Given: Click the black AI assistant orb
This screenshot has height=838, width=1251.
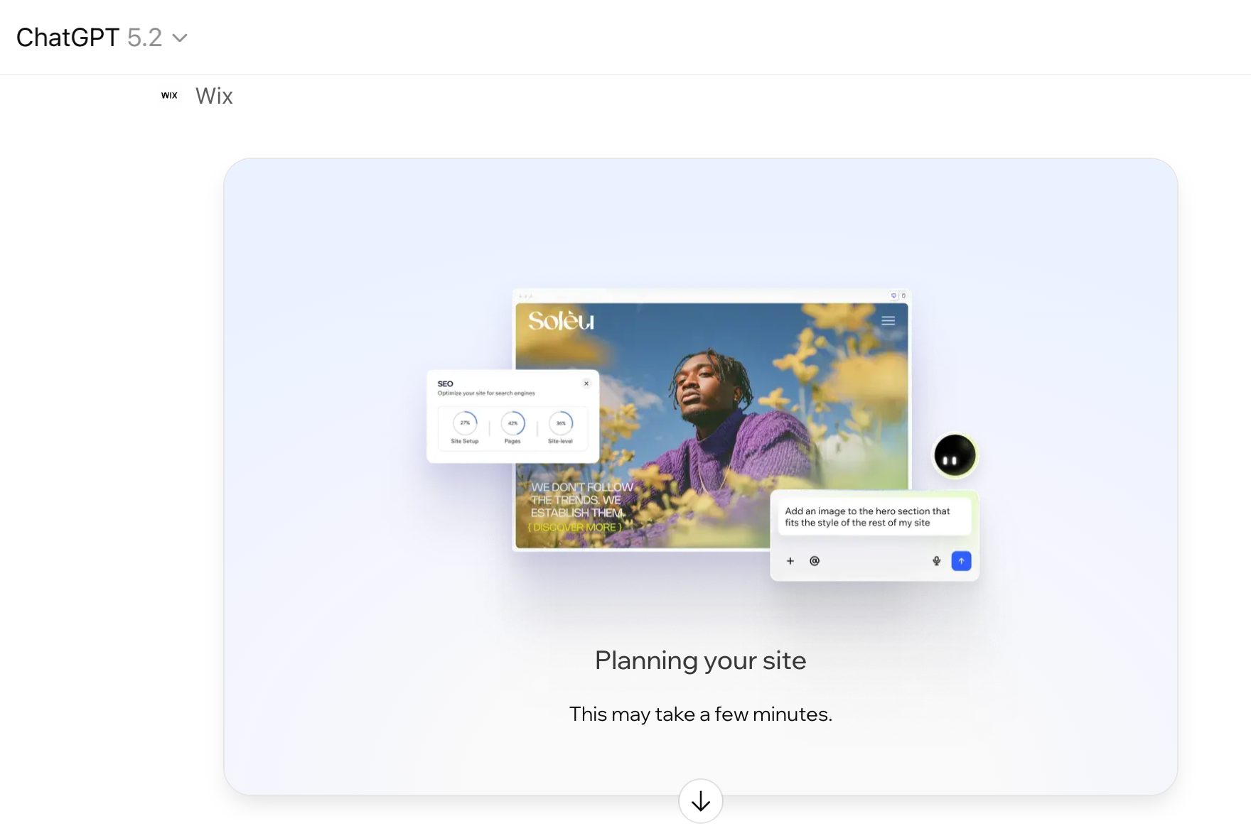Looking at the screenshot, I should 955,455.
